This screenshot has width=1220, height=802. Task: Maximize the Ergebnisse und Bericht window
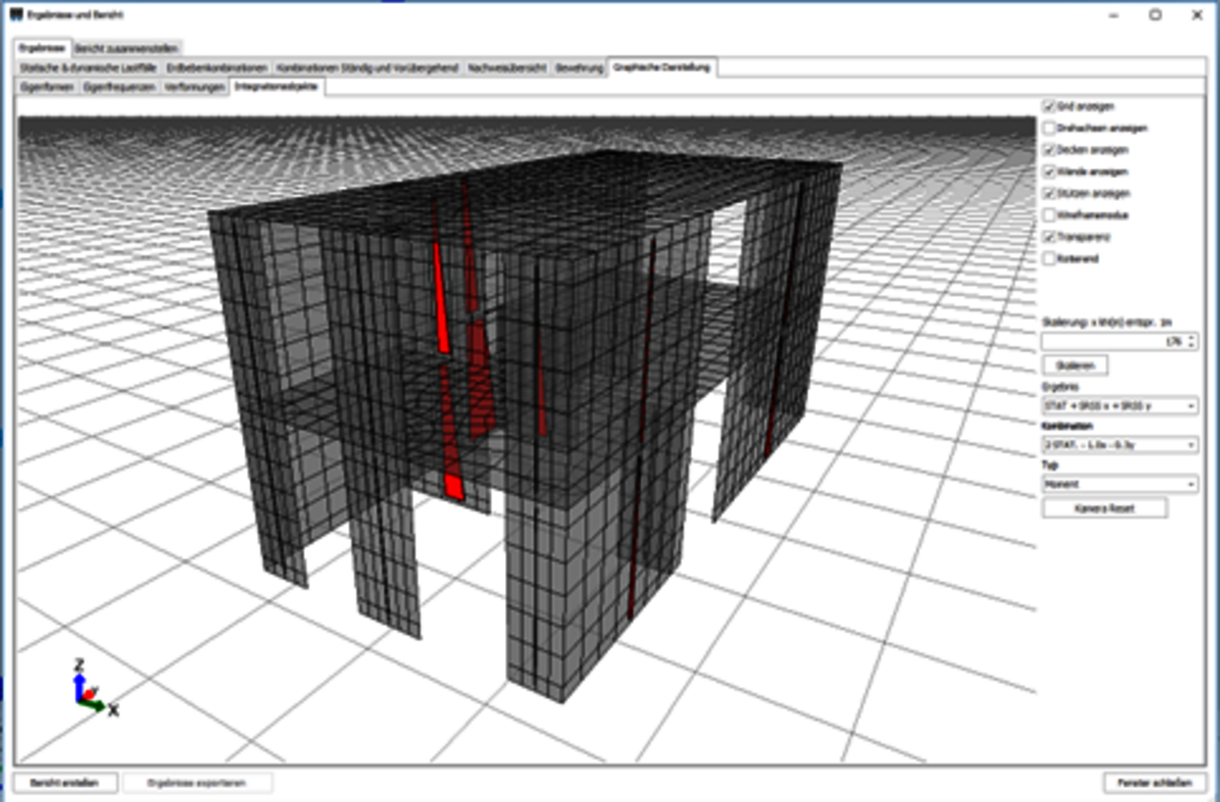click(1154, 15)
